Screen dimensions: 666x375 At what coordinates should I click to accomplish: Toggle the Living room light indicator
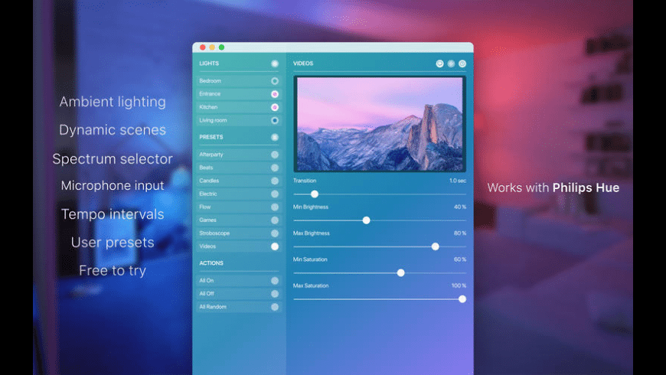coord(275,120)
